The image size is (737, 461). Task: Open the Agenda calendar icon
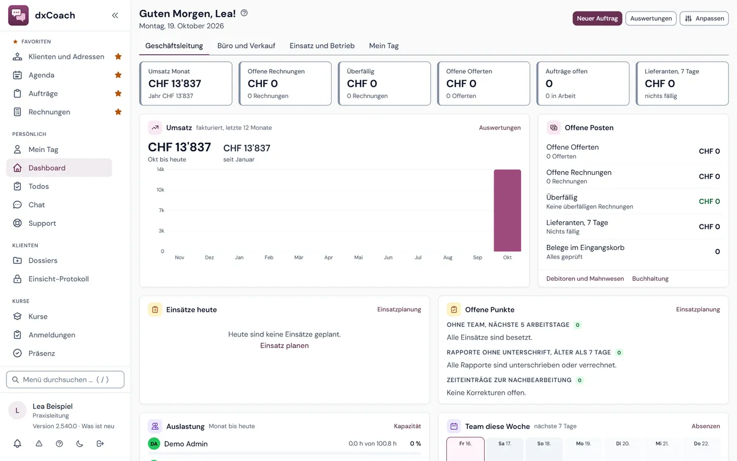(x=17, y=75)
